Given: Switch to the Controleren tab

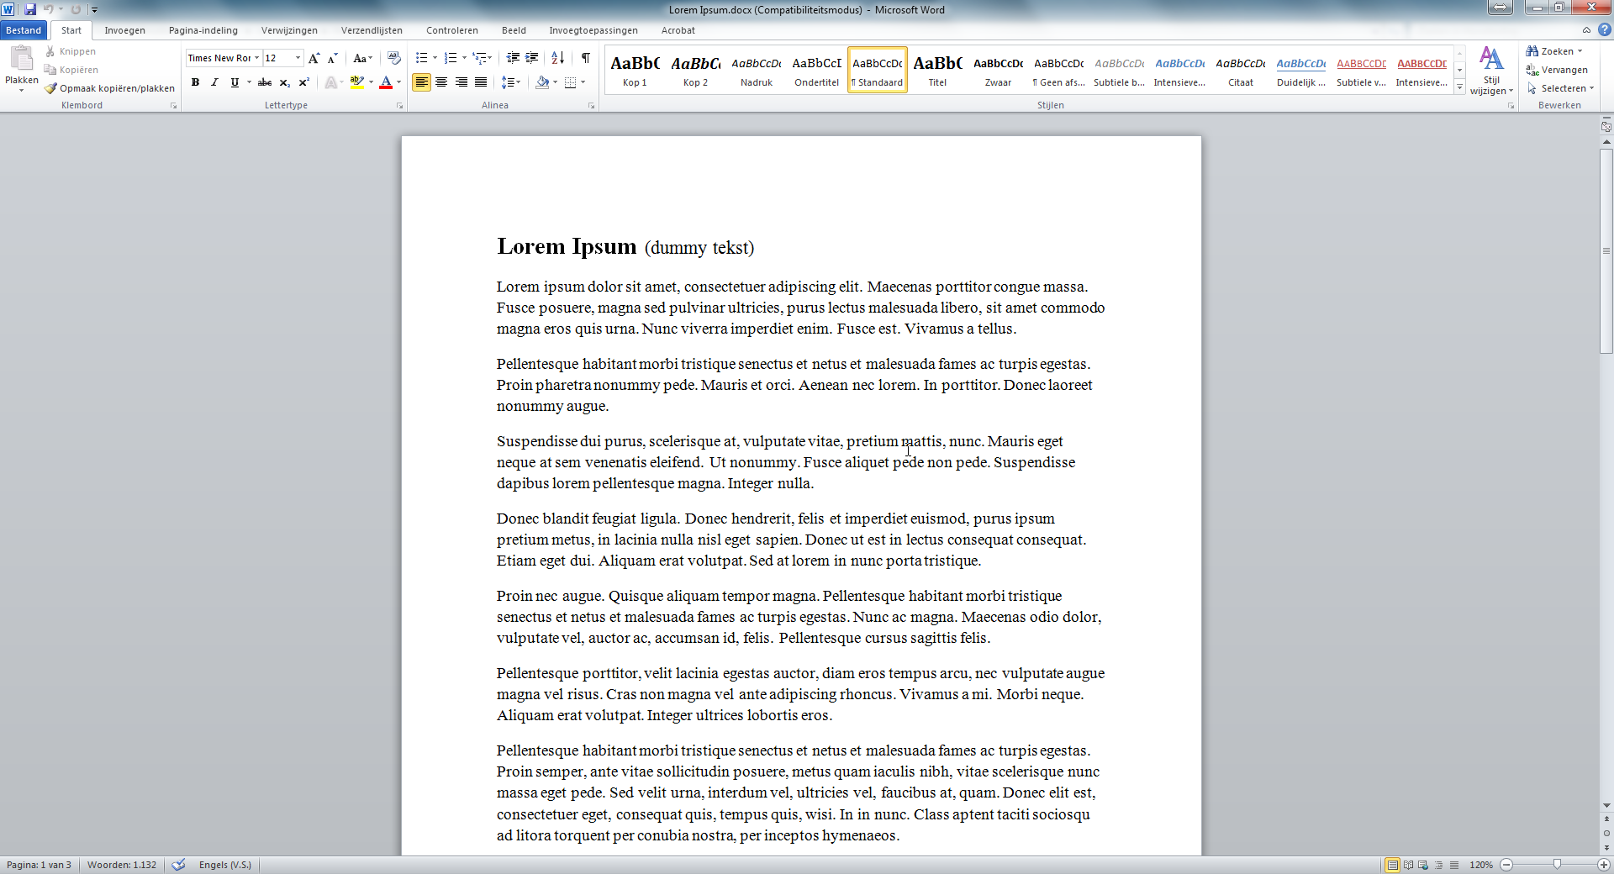Looking at the screenshot, I should click(x=452, y=30).
